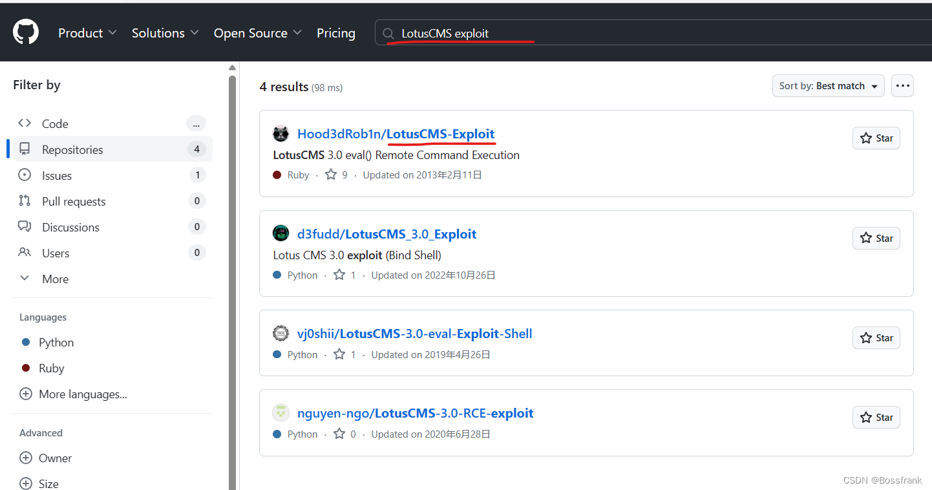Viewport: 932px width, 490px height.
Task: Click the Issues filter icon
Action: click(x=25, y=175)
